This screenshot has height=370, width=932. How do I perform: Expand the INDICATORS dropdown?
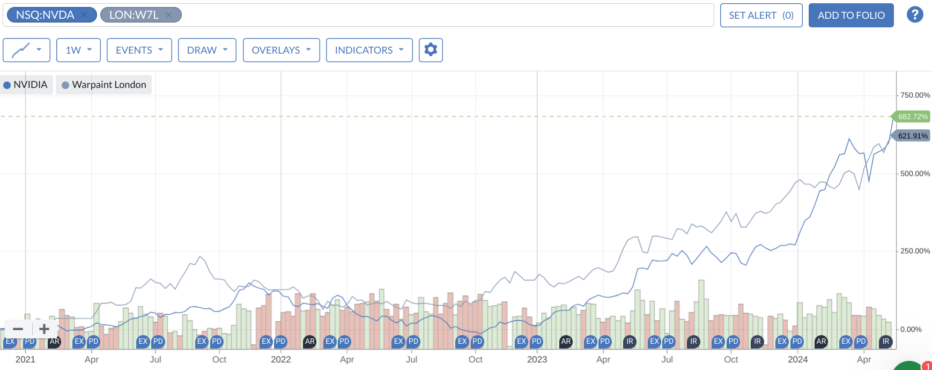(x=369, y=50)
